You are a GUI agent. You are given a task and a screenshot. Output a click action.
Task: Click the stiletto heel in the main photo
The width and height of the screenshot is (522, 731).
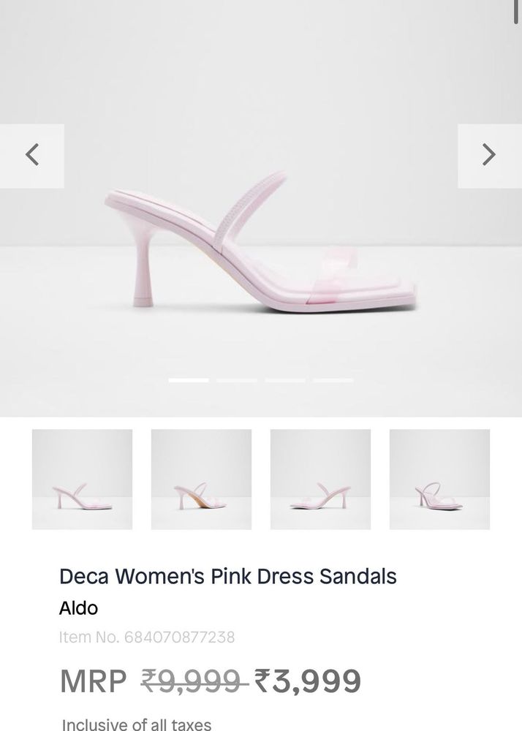click(139, 278)
